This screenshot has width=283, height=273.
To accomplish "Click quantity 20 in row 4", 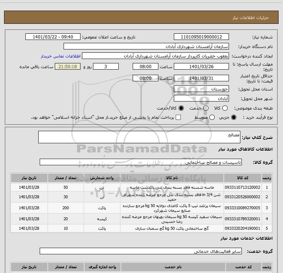I will point(65,219).
